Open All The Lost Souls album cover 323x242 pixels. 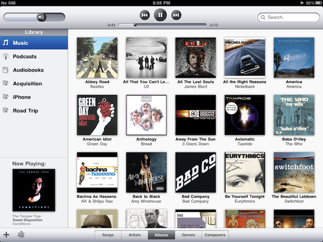[x=196, y=58]
